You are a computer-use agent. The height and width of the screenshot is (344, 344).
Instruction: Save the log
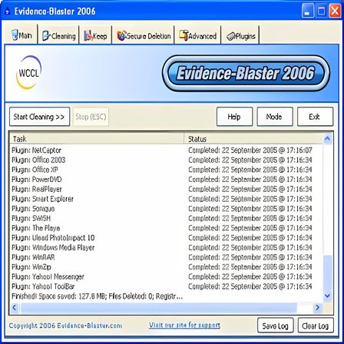point(275,326)
